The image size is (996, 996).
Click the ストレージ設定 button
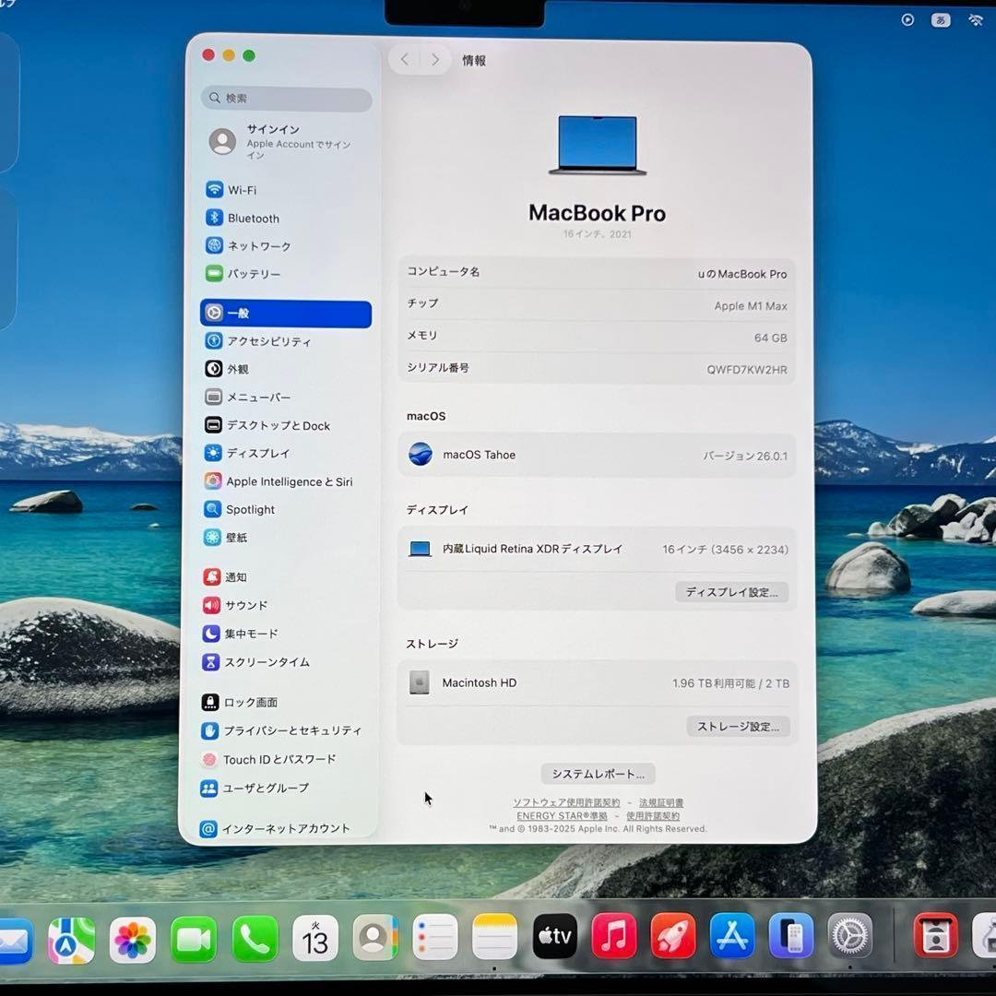pyautogui.click(x=738, y=727)
